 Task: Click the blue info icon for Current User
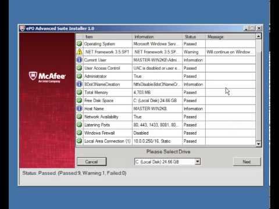point(79,60)
